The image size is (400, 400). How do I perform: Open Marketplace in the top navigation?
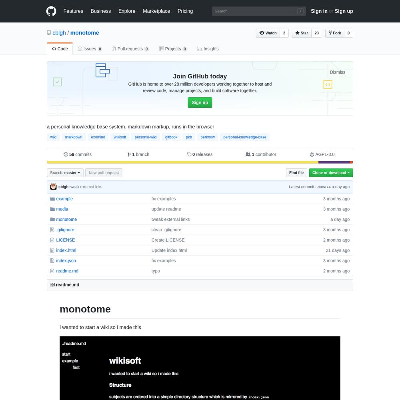pos(156,11)
